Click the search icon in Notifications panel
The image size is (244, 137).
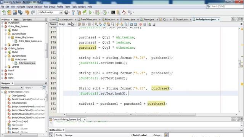(51, 135)
